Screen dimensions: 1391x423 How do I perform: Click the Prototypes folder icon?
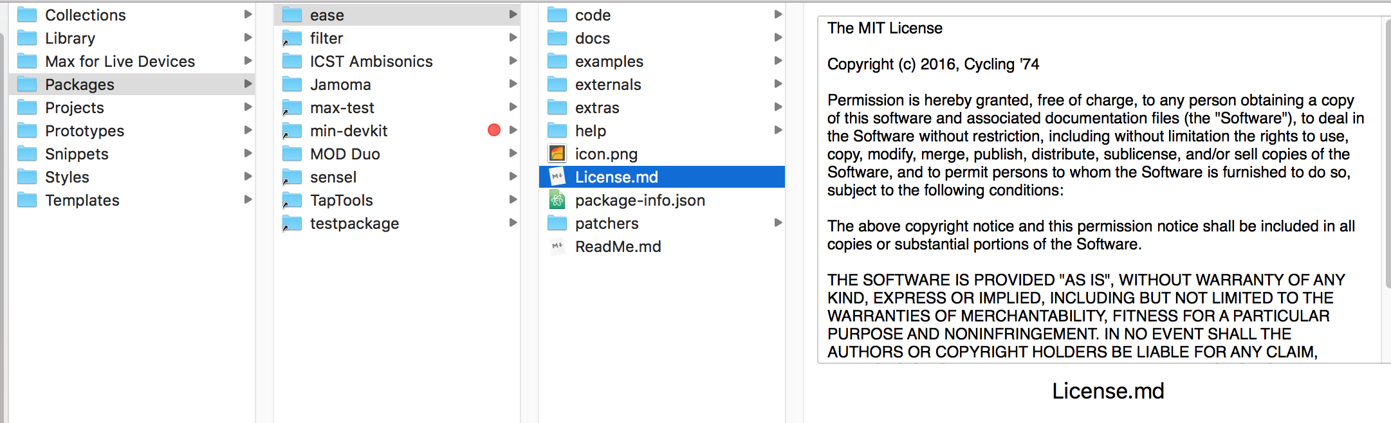click(x=27, y=130)
